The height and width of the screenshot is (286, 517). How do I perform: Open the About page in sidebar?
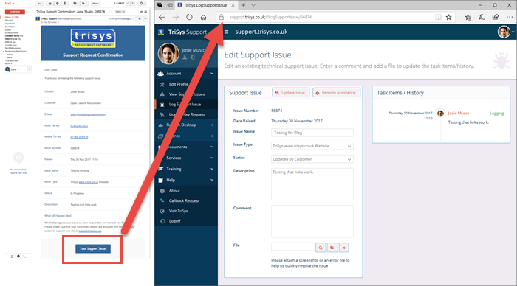tap(174, 191)
